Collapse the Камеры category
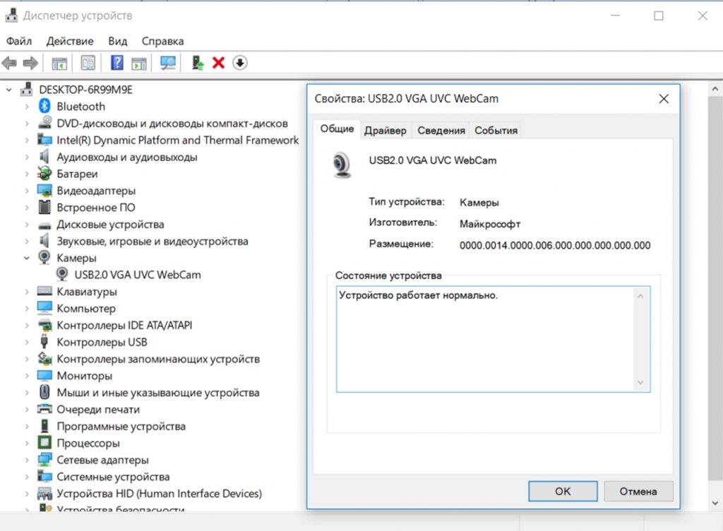 click(27, 258)
